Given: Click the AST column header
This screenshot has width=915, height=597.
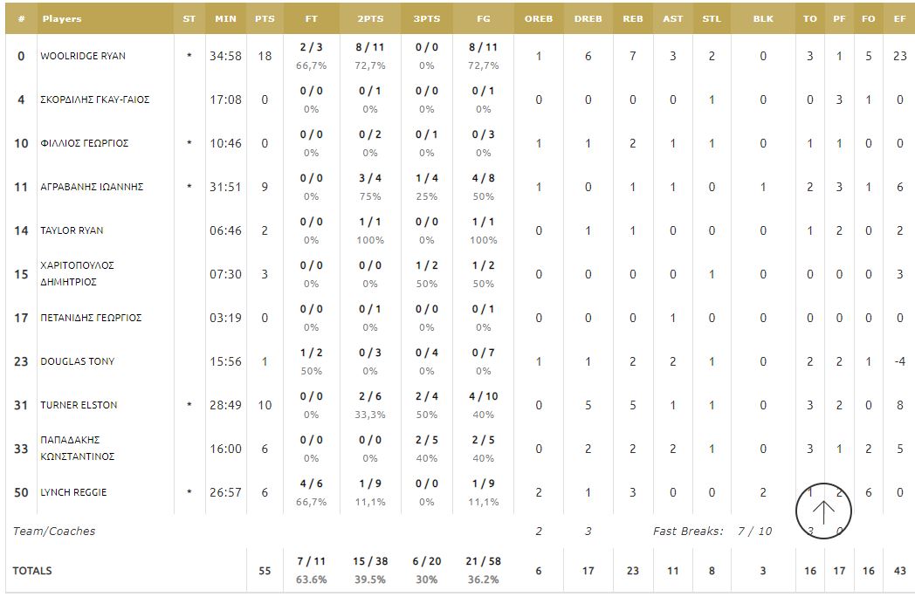Looking at the screenshot, I should pyautogui.click(x=672, y=18).
